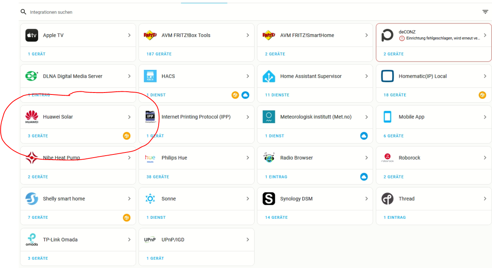This screenshot has width=492, height=268.
Task: Open Philips Hue chevron arrow
Action: pos(248,158)
